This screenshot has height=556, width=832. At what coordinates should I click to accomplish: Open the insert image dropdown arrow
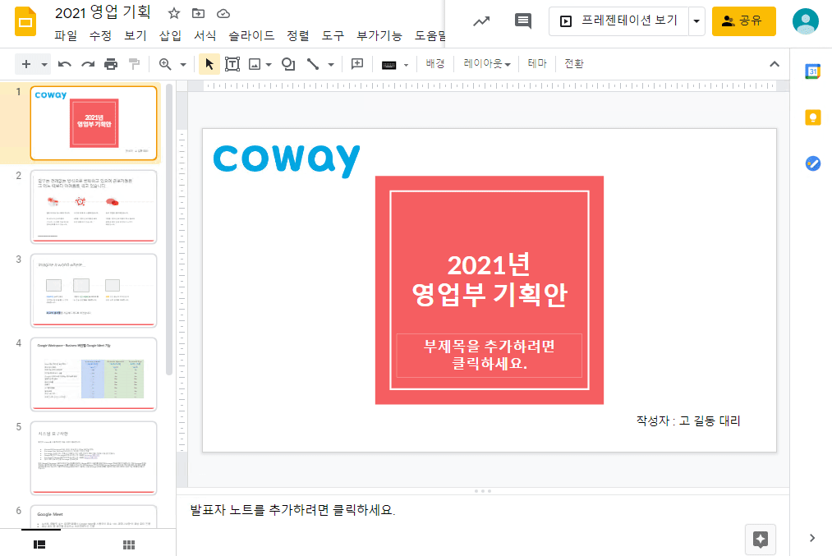[269, 65]
